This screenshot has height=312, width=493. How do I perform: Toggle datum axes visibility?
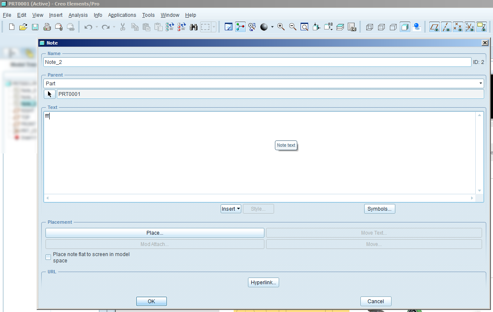pos(446,27)
